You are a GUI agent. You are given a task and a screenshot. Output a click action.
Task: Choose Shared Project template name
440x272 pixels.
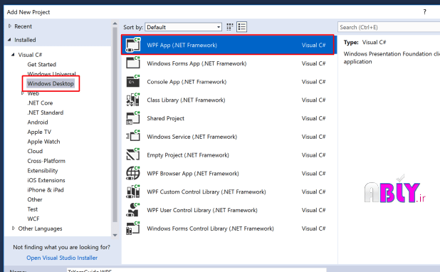pos(166,118)
